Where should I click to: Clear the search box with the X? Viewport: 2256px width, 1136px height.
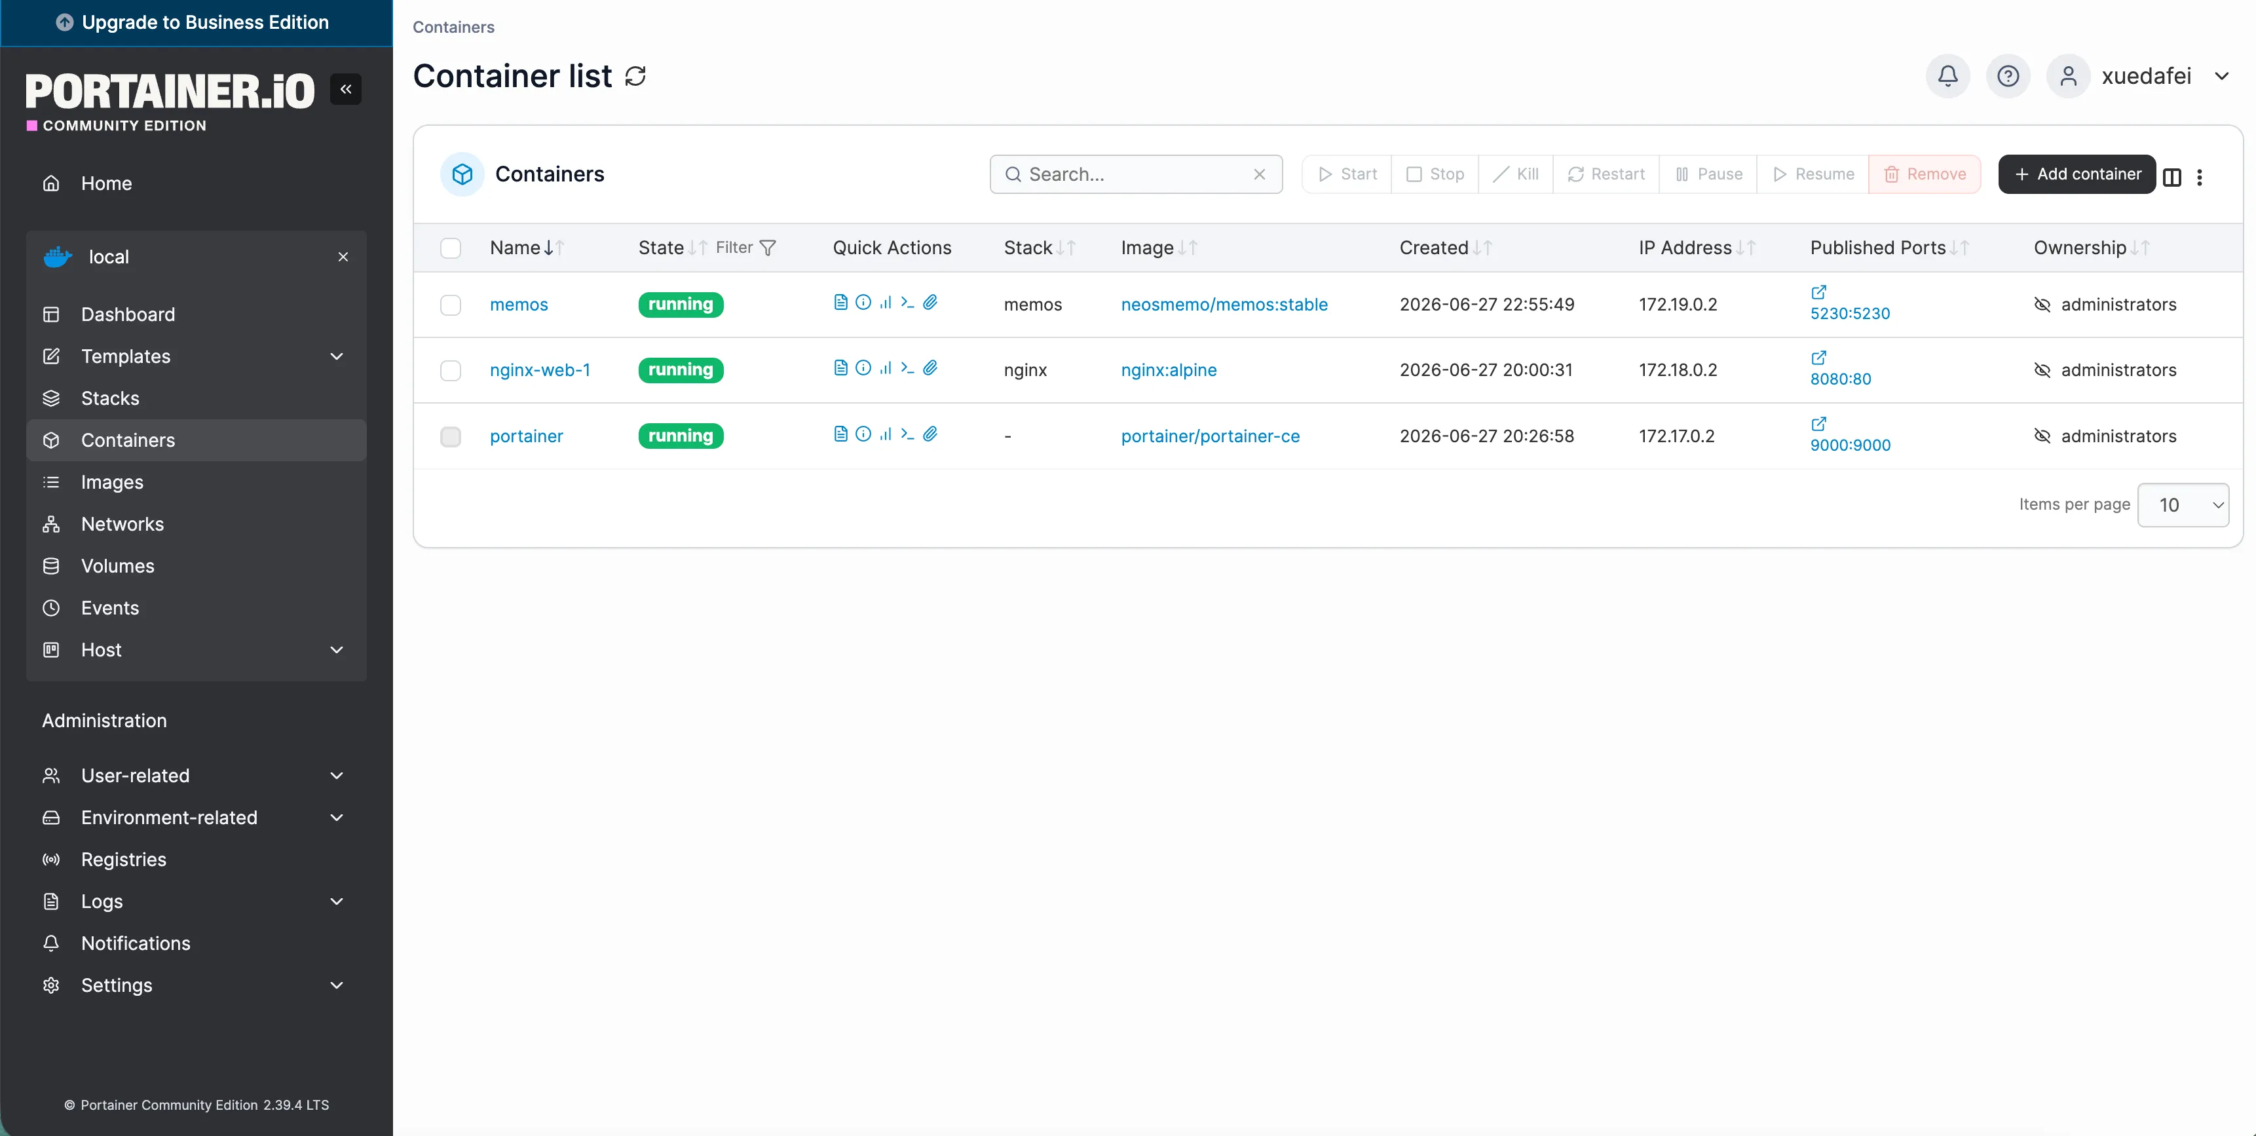1260,174
